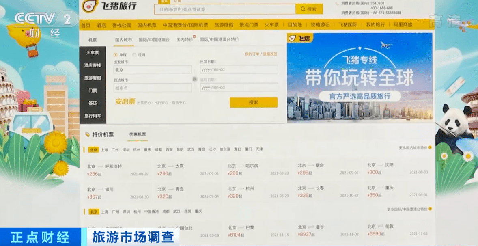Select the 天津 city filter
This screenshot has width=478, height=246.
(259, 149)
